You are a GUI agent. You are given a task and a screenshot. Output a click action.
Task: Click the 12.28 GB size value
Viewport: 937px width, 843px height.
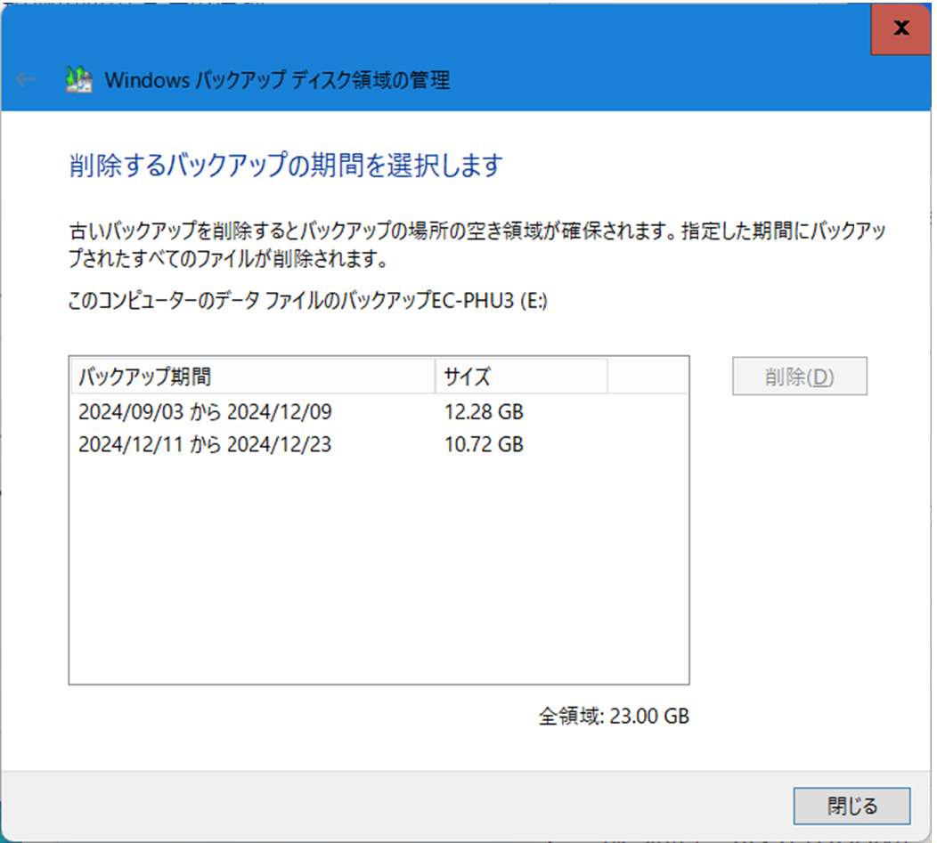tap(484, 411)
